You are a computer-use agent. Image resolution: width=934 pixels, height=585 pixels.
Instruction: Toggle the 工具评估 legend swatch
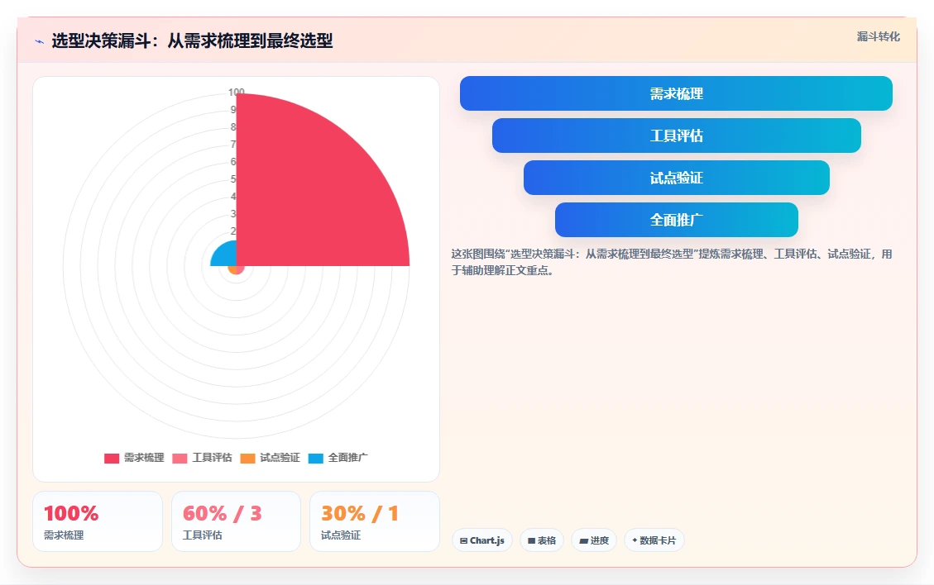180,459
